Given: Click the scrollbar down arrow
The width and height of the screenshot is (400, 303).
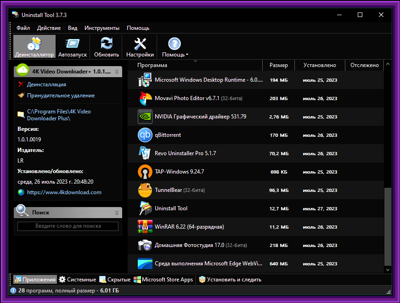Looking at the screenshot, I should 388,269.
